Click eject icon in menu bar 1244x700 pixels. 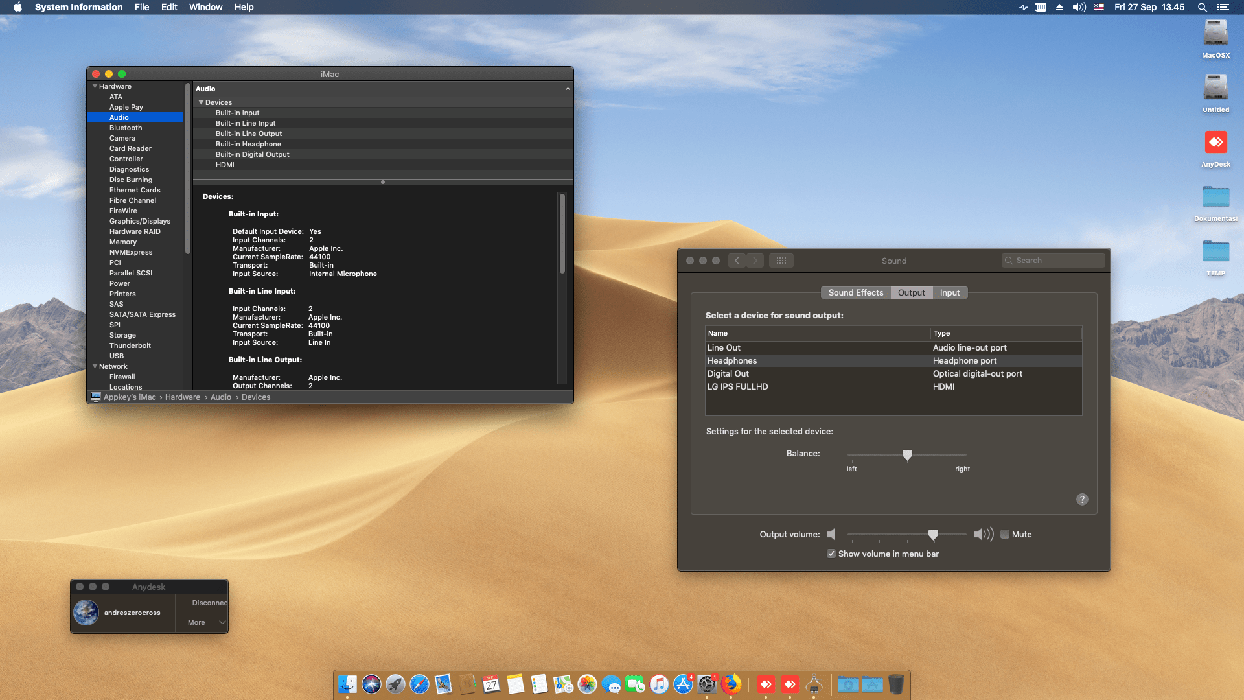pyautogui.click(x=1059, y=7)
